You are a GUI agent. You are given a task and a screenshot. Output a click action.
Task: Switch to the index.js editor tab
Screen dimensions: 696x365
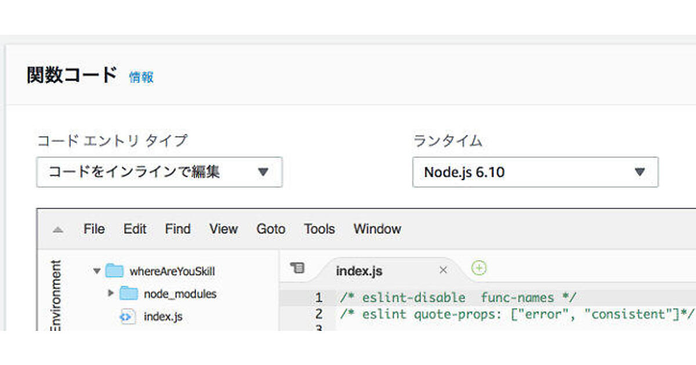pos(359,271)
